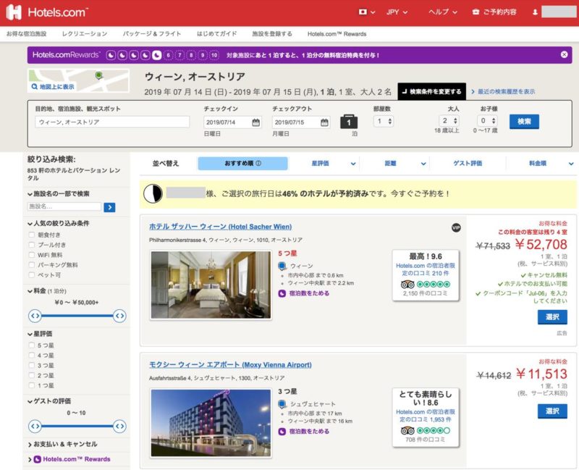The image size is (579, 470).
Task: Open check-in calendar icon
Action: point(255,122)
